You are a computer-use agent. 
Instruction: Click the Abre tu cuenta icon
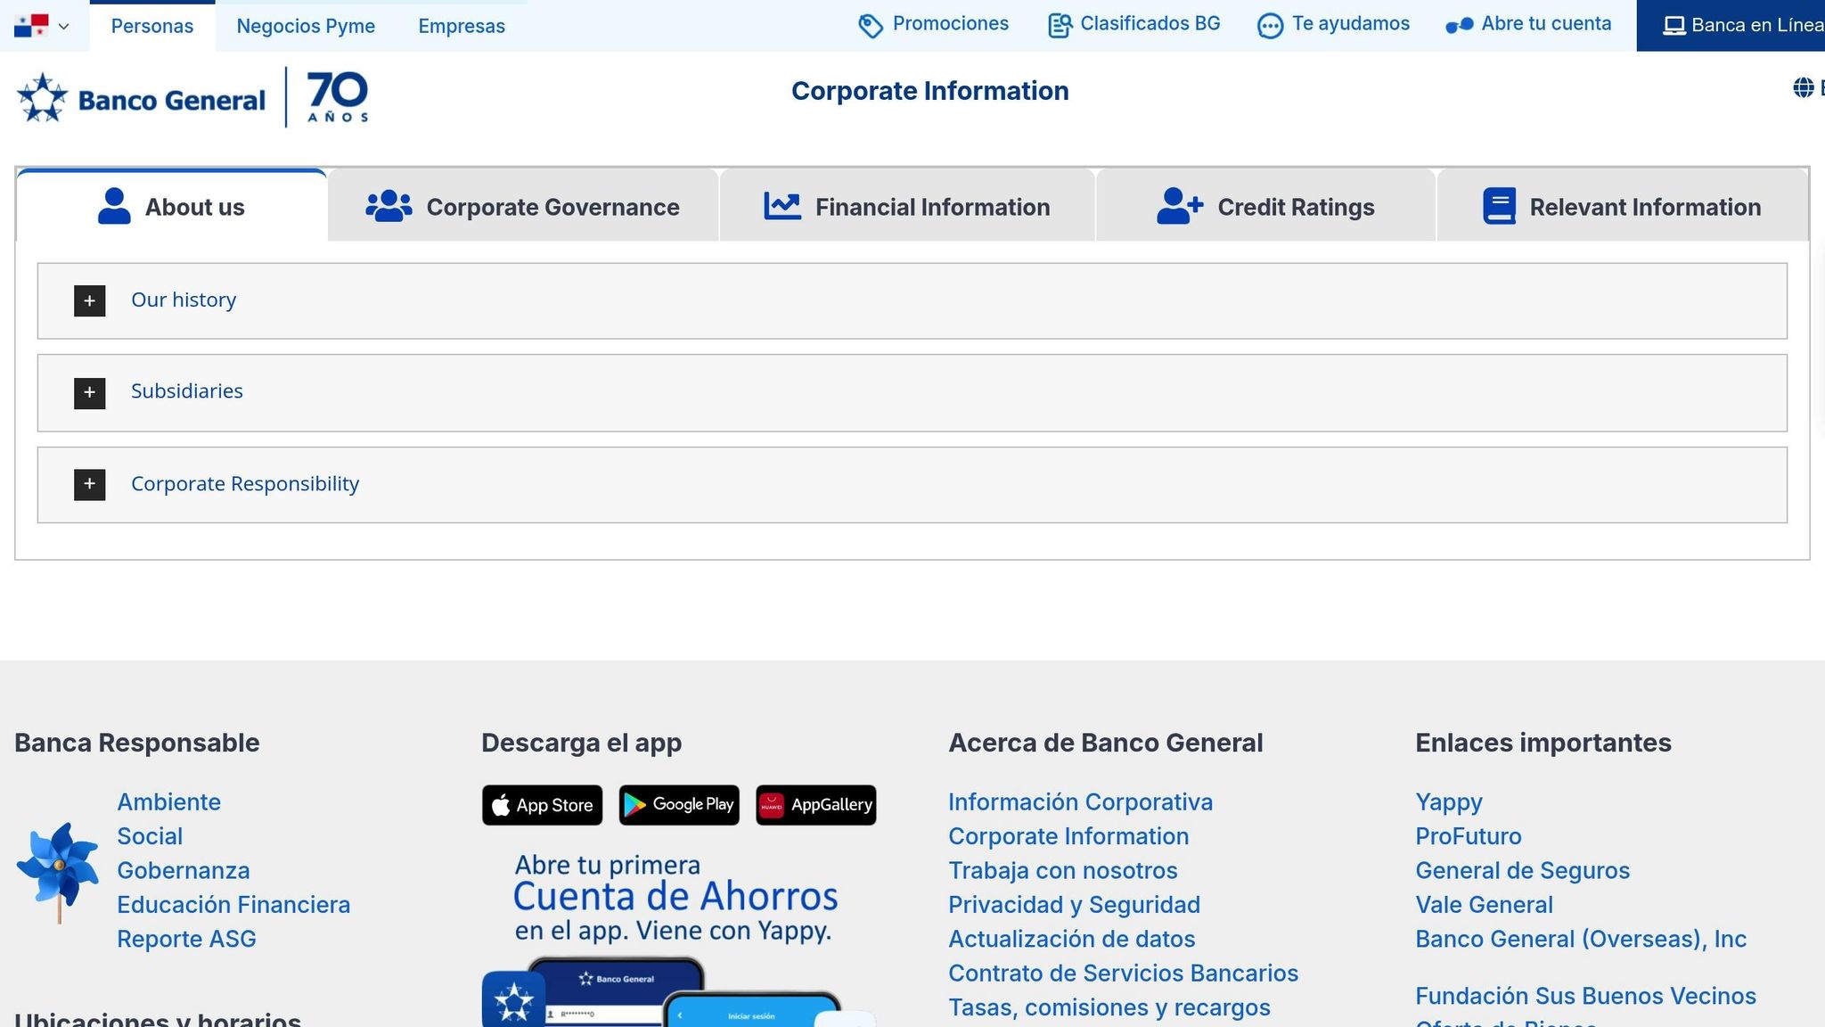1460,25
